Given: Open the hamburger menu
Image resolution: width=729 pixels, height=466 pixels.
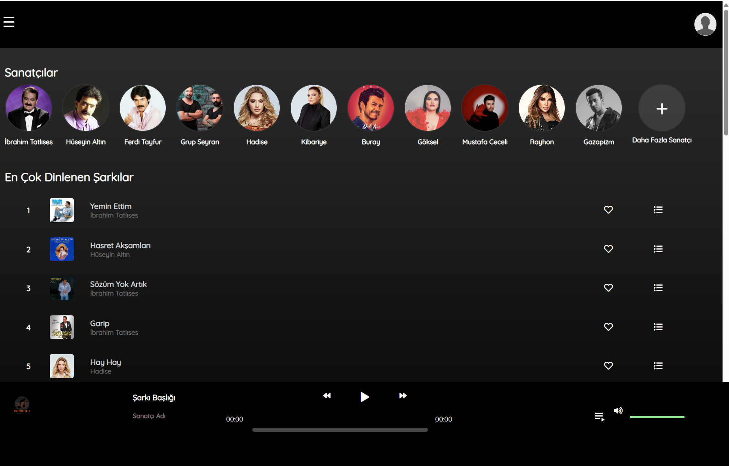Looking at the screenshot, I should (9, 22).
